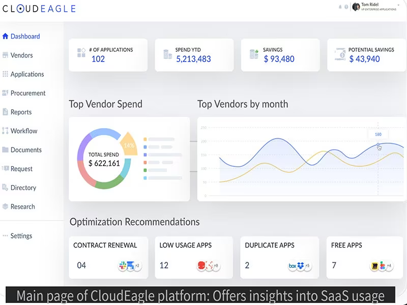Open the Directory menu item
407x305 pixels.
coord(23,188)
